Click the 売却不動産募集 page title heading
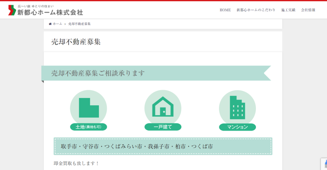The height and width of the screenshot is (170, 327). (x=76, y=42)
